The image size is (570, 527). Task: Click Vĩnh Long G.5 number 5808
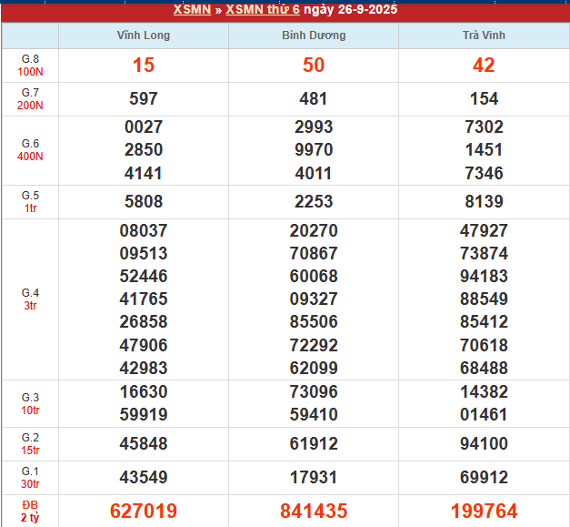point(144,201)
